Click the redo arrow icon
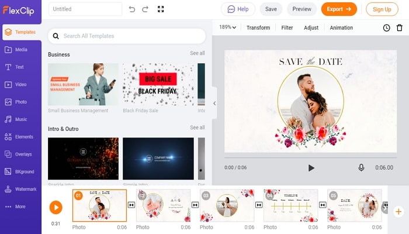Image resolution: width=409 pixels, height=234 pixels. click(145, 9)
